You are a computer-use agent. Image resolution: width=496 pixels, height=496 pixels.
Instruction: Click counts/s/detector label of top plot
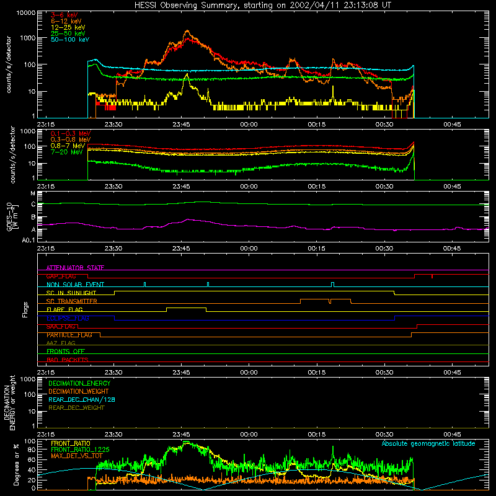(9, 64)
